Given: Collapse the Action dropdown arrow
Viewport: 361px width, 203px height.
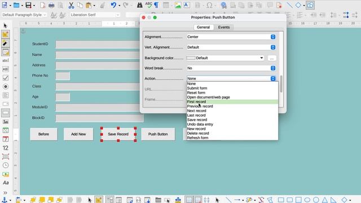Looking at the screenshot, I should tap(273, 78).
